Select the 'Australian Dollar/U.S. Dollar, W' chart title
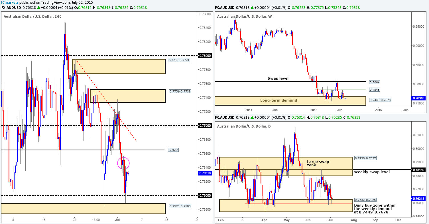 click(245, 16)
